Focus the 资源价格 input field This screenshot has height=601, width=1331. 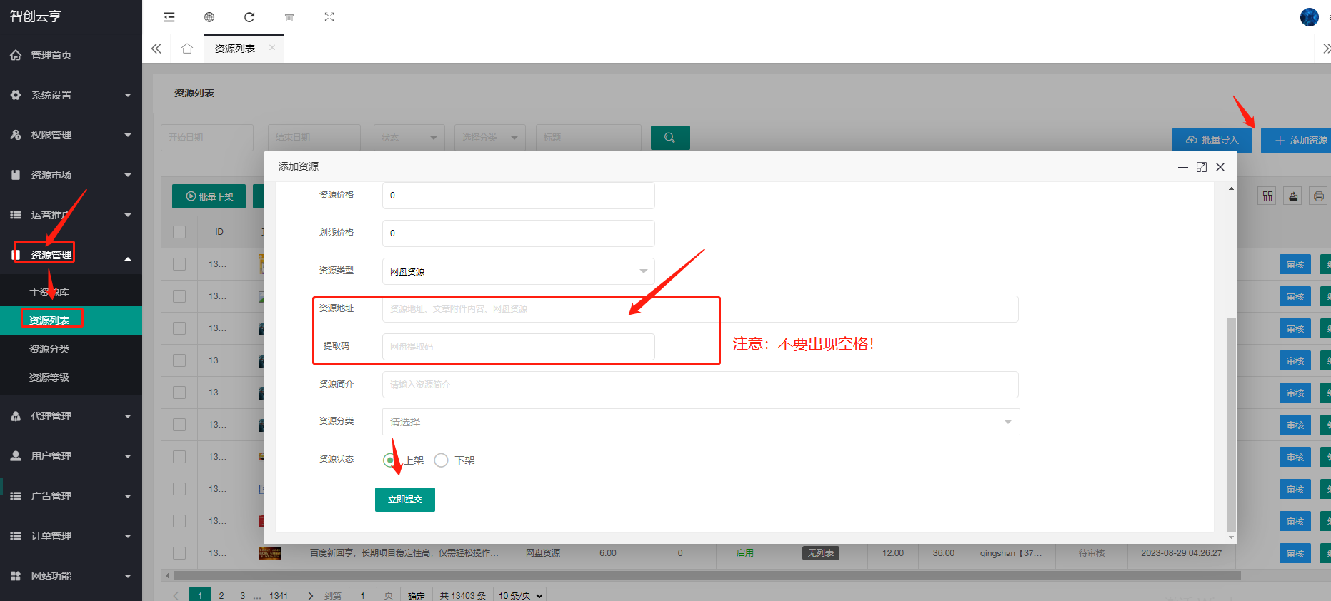point(519,196)
